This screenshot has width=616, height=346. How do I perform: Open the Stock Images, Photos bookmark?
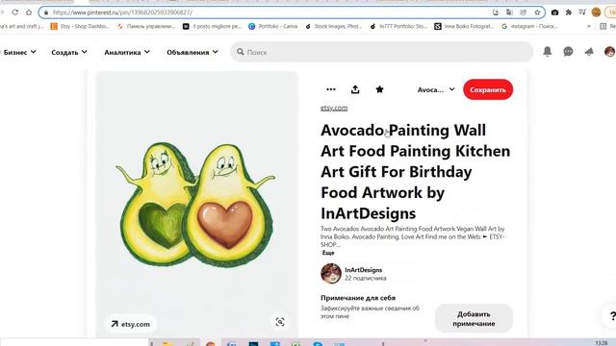[333, 26]
